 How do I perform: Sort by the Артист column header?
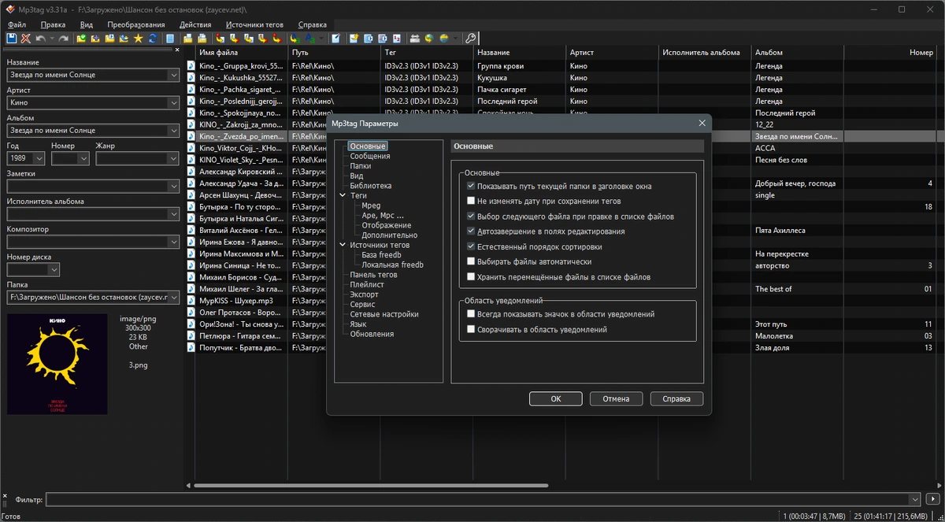point(612,53)
